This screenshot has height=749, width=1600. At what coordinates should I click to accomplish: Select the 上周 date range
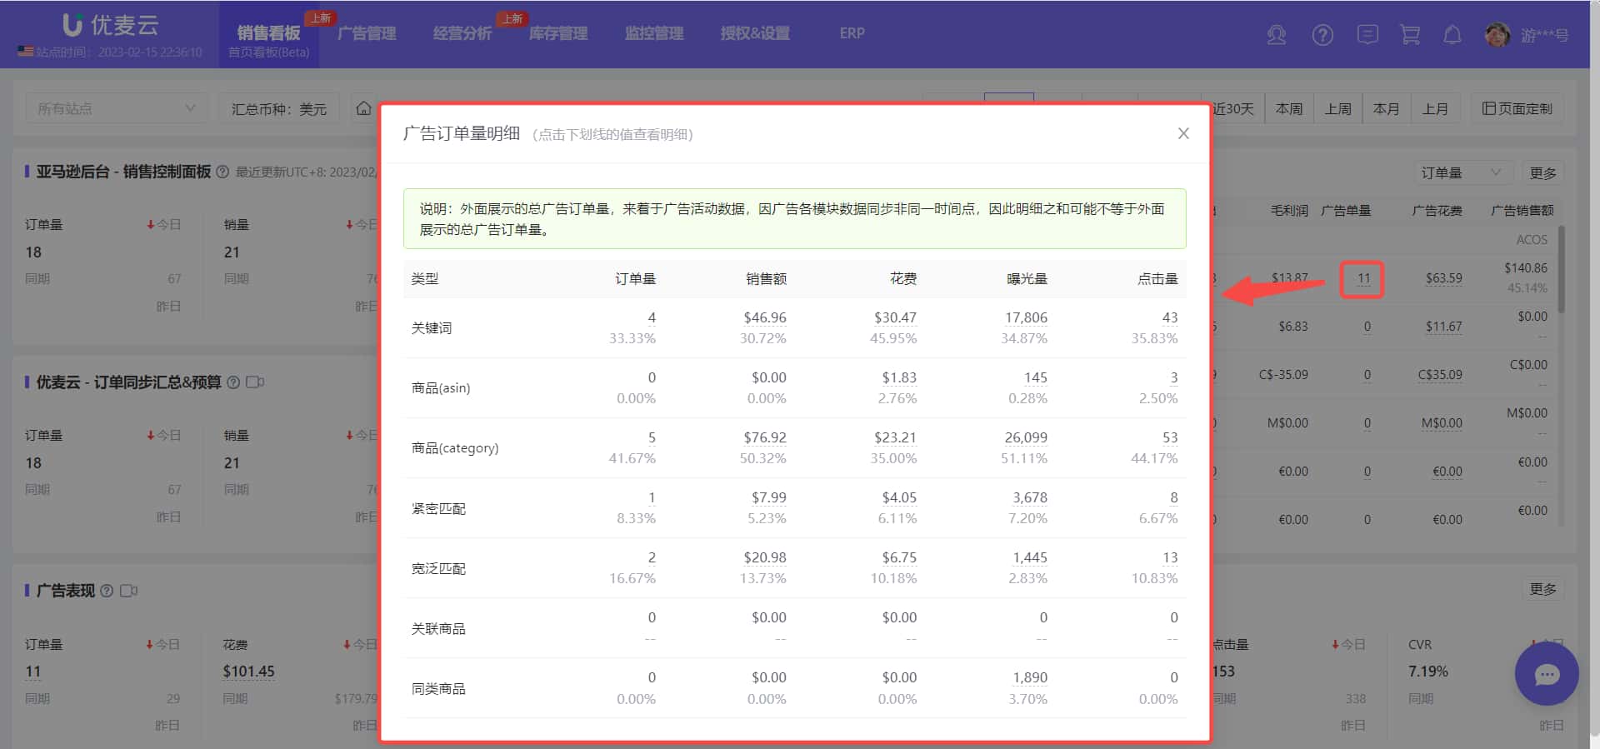[x=1338, y=108]
